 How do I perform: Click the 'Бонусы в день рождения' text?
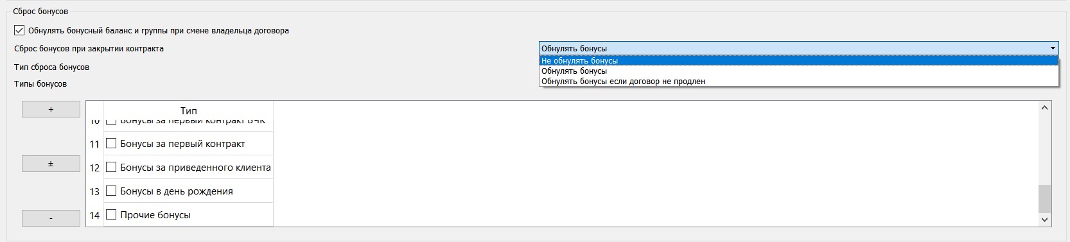click(177, 191)
